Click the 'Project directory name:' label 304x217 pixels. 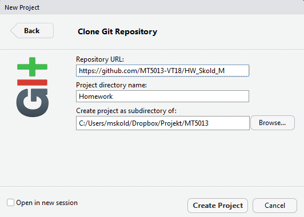click(111, 85)
